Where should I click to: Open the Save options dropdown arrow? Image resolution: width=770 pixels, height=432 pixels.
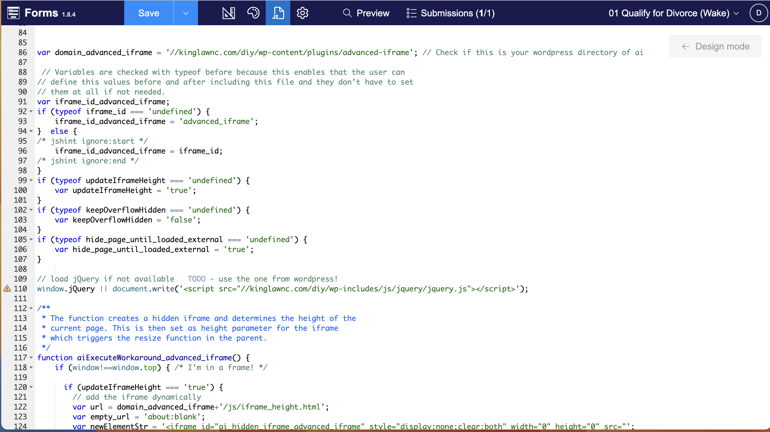186,13
